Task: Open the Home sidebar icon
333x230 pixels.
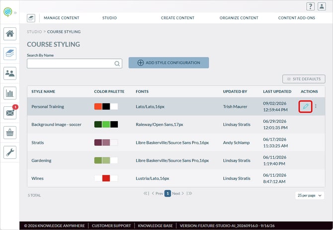Action: 10,34
